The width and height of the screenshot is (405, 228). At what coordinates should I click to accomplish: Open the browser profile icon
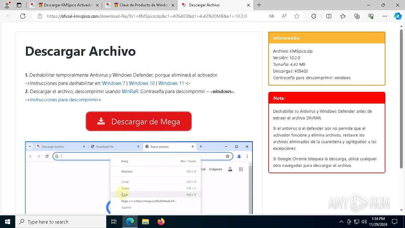tap(7, 5)
